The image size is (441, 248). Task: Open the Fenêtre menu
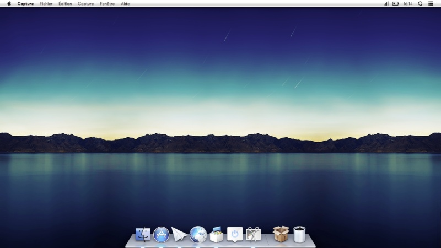click(x=107, y=3)
